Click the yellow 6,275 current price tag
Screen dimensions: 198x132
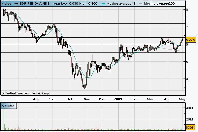coord(190,40)
